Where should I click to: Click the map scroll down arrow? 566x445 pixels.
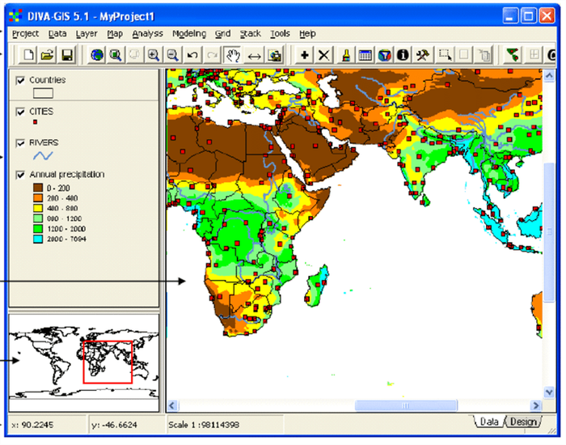pos(549,392)
